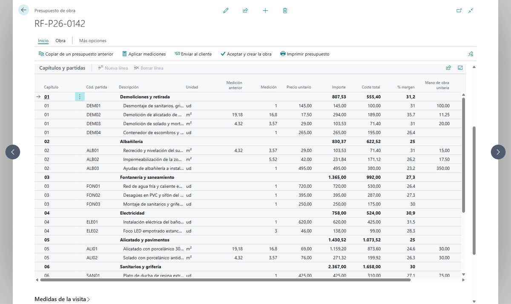The image size is (511, 304).
Task: Create a new budget with plus icon
Action: 265,11
